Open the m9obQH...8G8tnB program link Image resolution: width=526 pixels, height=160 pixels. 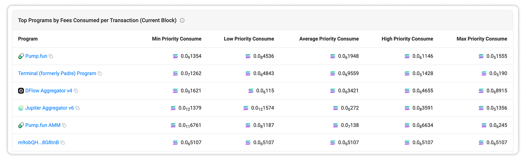(38, 143)
